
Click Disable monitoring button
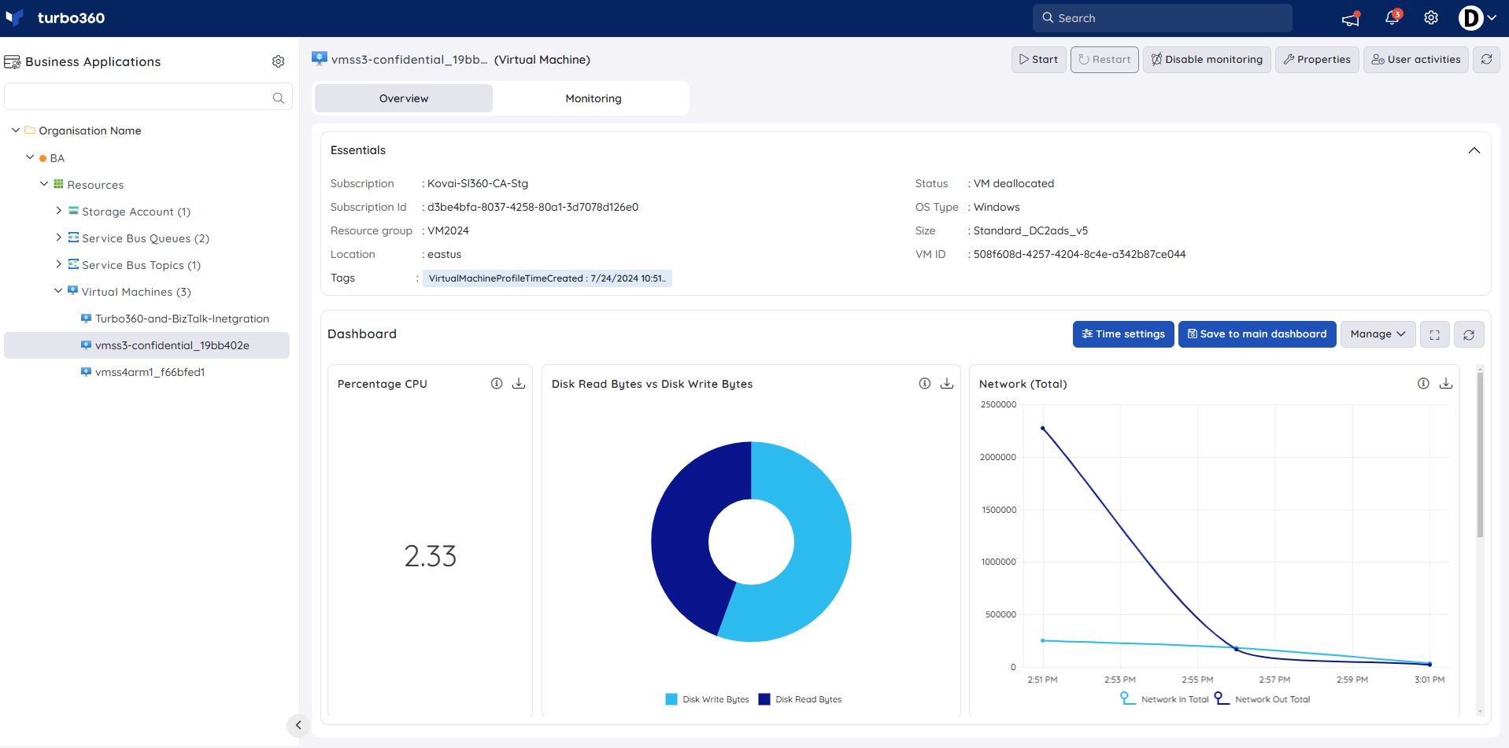[x=1207, y=60]
